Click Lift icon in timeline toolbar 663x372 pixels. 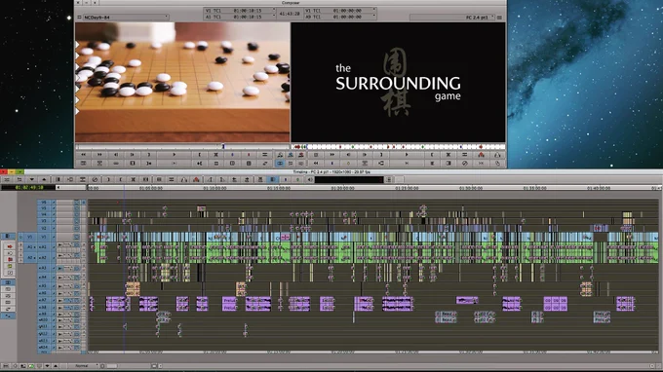click(x=184, y=179)
